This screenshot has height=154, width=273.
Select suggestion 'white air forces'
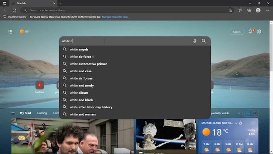point(135,78)
